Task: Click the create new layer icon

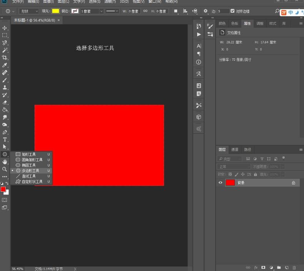Action: (286, 267)
